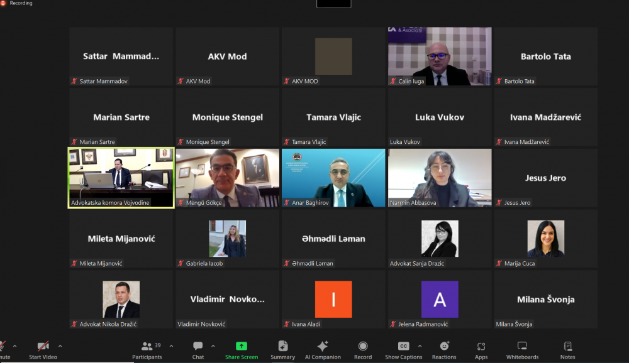
Task: Click Ivana Aladi's orange avatar tile
Action: click(333, 299)
